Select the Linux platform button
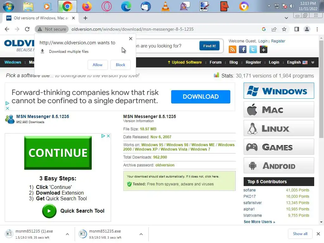This screenshot has width=324, height=243. click(279, 128)
